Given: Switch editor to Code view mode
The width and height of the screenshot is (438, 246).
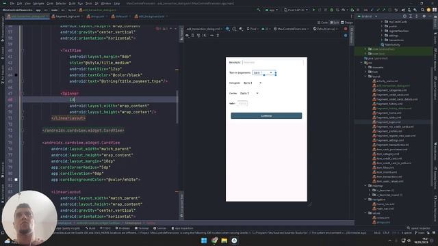Looking at the screenshot, I should click(x=322, y=23).
